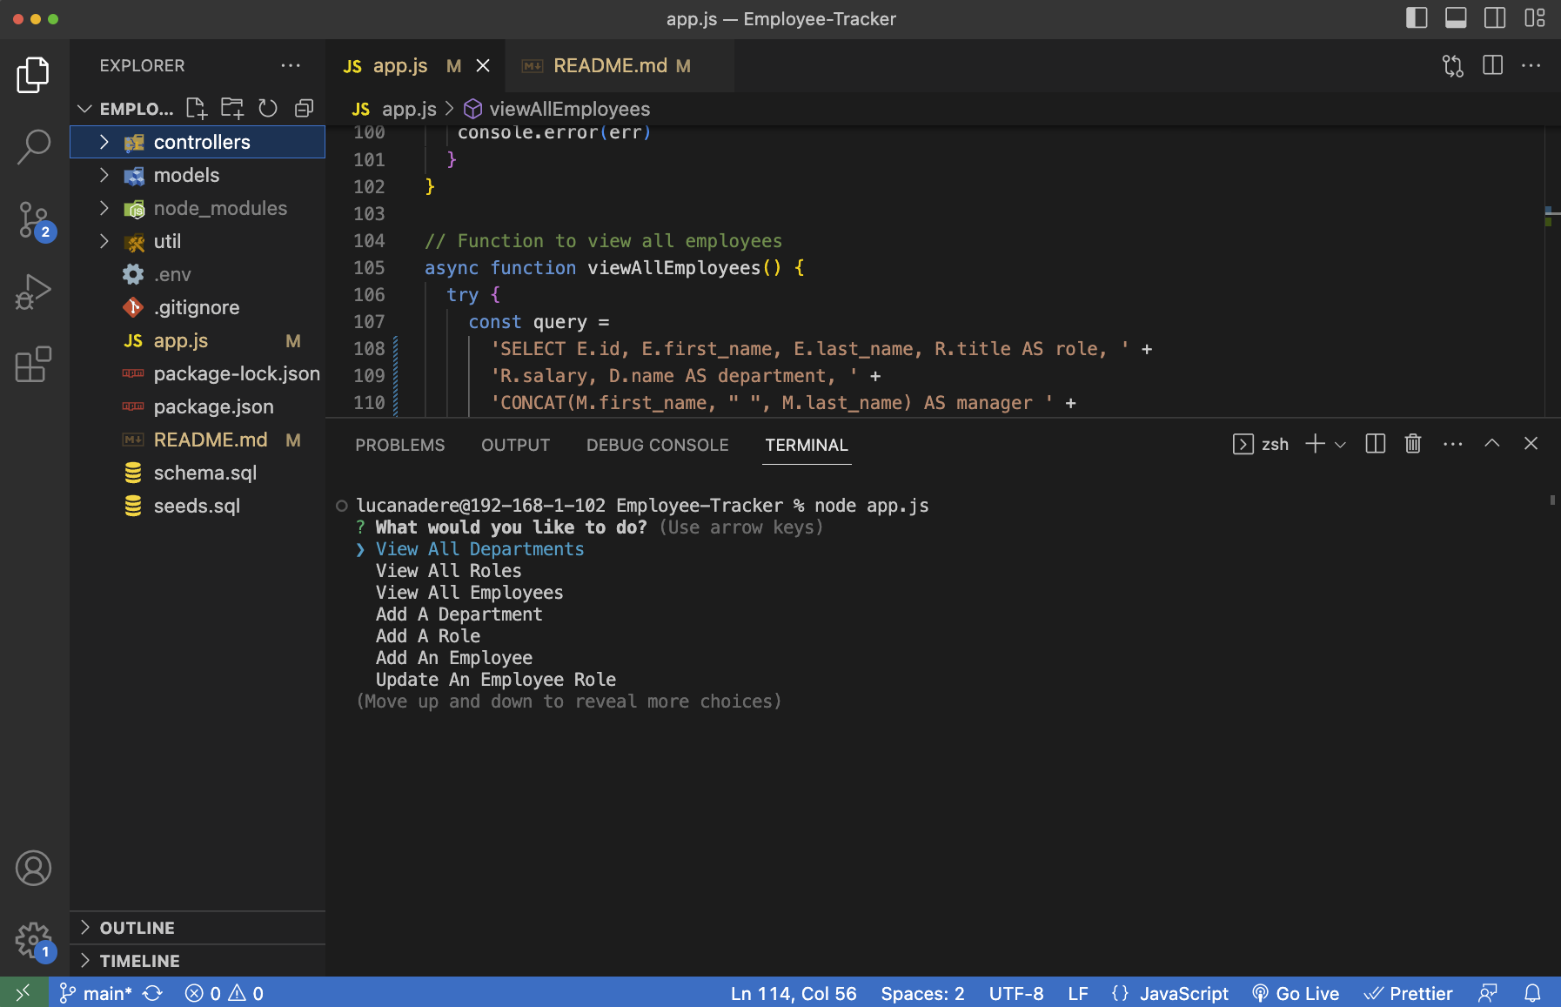The height and width of the screenshot is (1007, 1561).
Task: Create a new file in the Explorer
Action: (196, 108)
